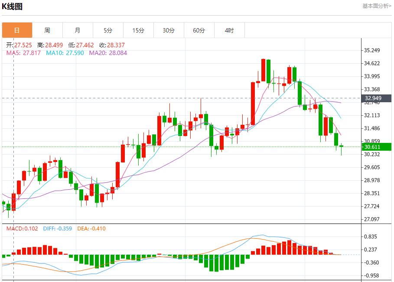The height and width of the screenshot is (282, 394).
Task: Open the 月 monthly chart tab
Action: point(78,30)
